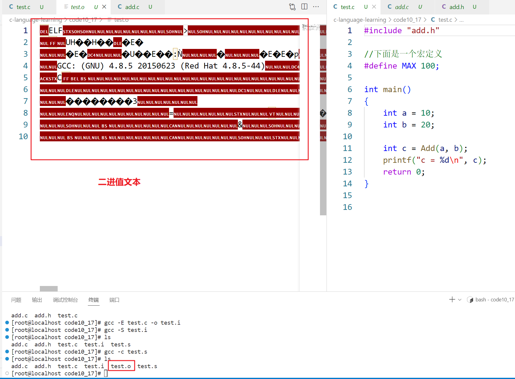Open the 端口 (Ports) panel tab
515x379 pixels.
[x=114, y=300]
